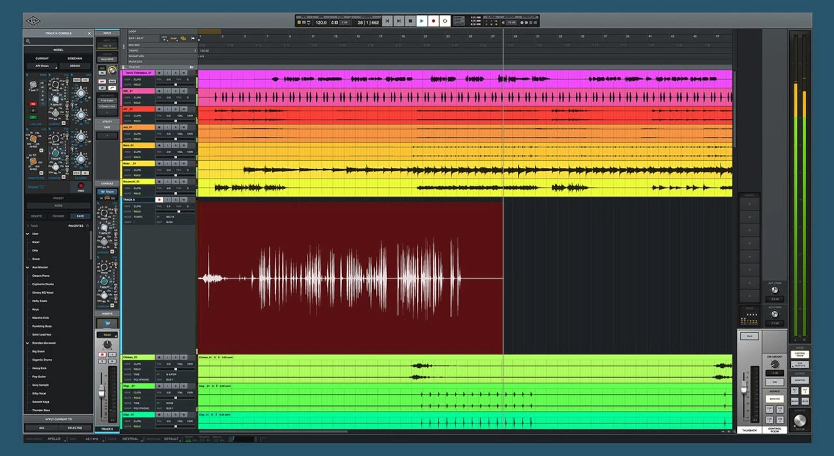
Task: Collapse the User preset folder
Action: click(27, 234)
